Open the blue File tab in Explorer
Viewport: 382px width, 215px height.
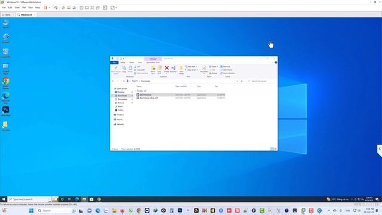[114, 63]
